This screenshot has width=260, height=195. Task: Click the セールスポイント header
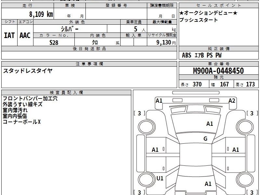pyautogui.click(x=218, y=6)
